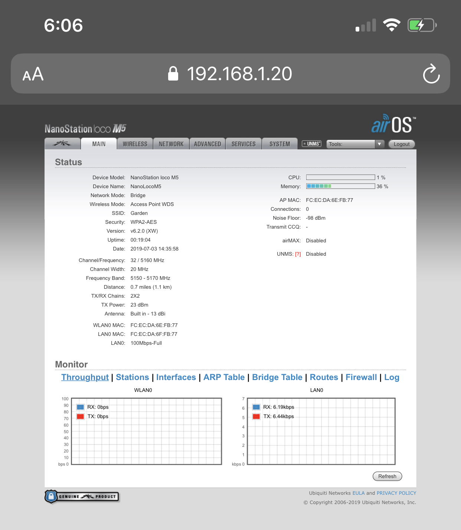Click the Network Mode value Bridge

138,196
